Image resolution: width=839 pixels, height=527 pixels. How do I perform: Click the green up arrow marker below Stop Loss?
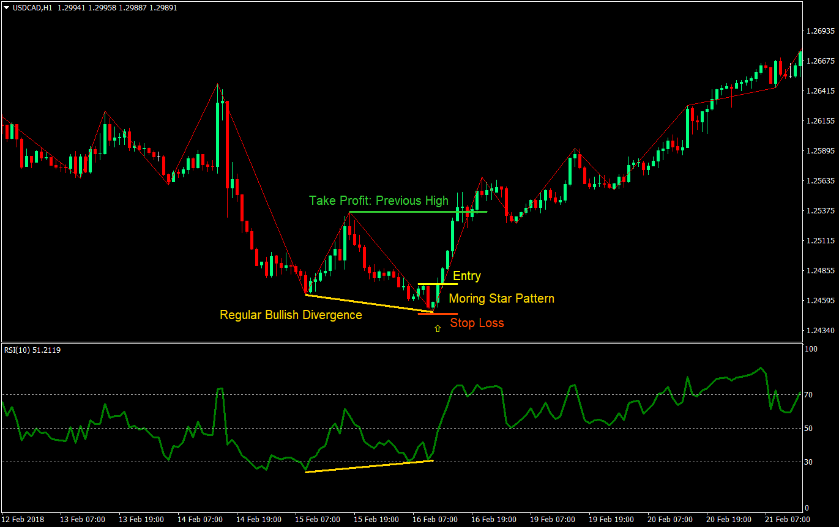pos(437,328)
